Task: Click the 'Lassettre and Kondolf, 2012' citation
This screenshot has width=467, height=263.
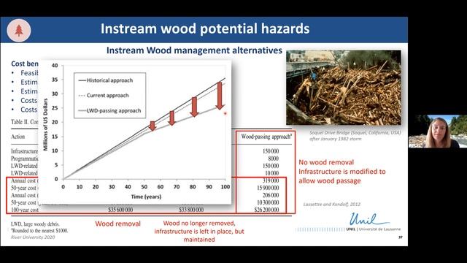Action: tap(332, 205)
